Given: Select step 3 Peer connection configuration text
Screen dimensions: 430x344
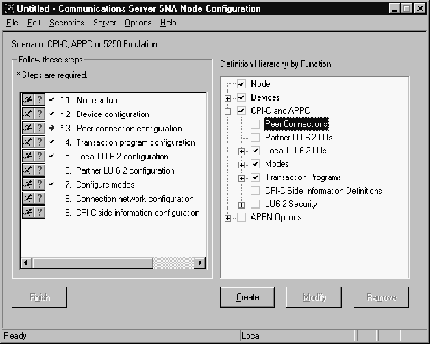Looking at the screenshot, I should pos(129,128).
